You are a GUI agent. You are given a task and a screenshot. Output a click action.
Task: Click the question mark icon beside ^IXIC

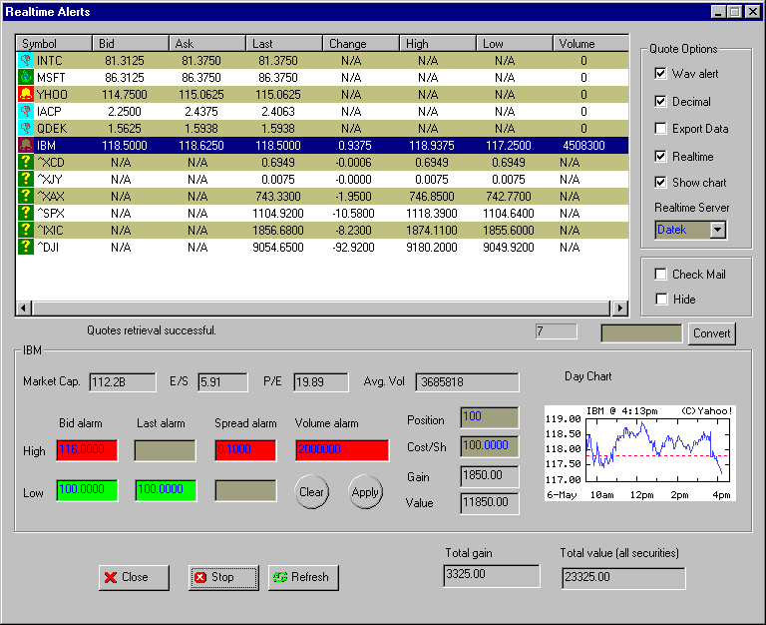26,231
